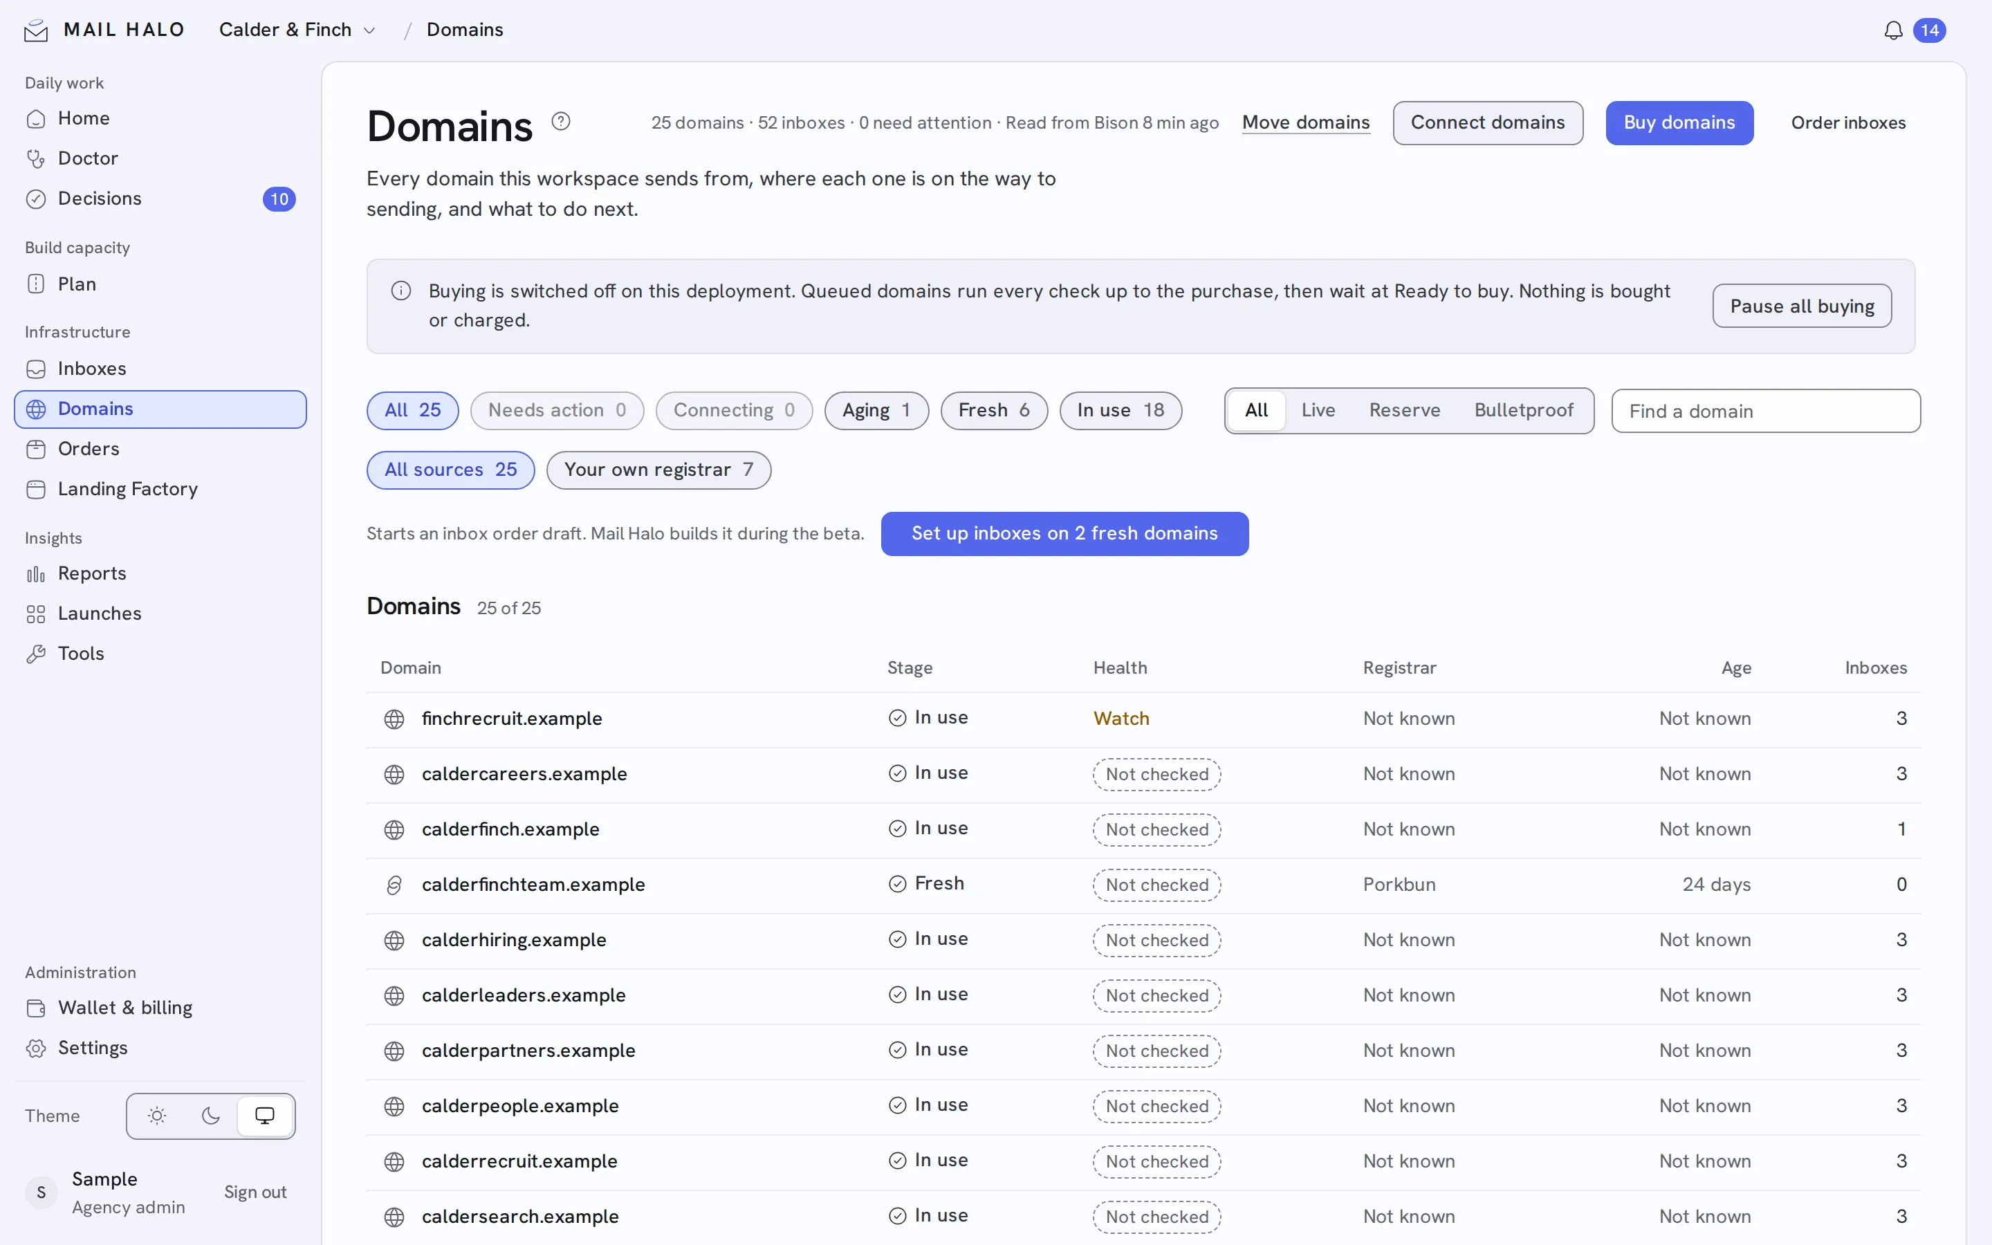Open Home from the sidebar
The image size is (1992, 1245).
pyautogui.click(x=160, y=118)
